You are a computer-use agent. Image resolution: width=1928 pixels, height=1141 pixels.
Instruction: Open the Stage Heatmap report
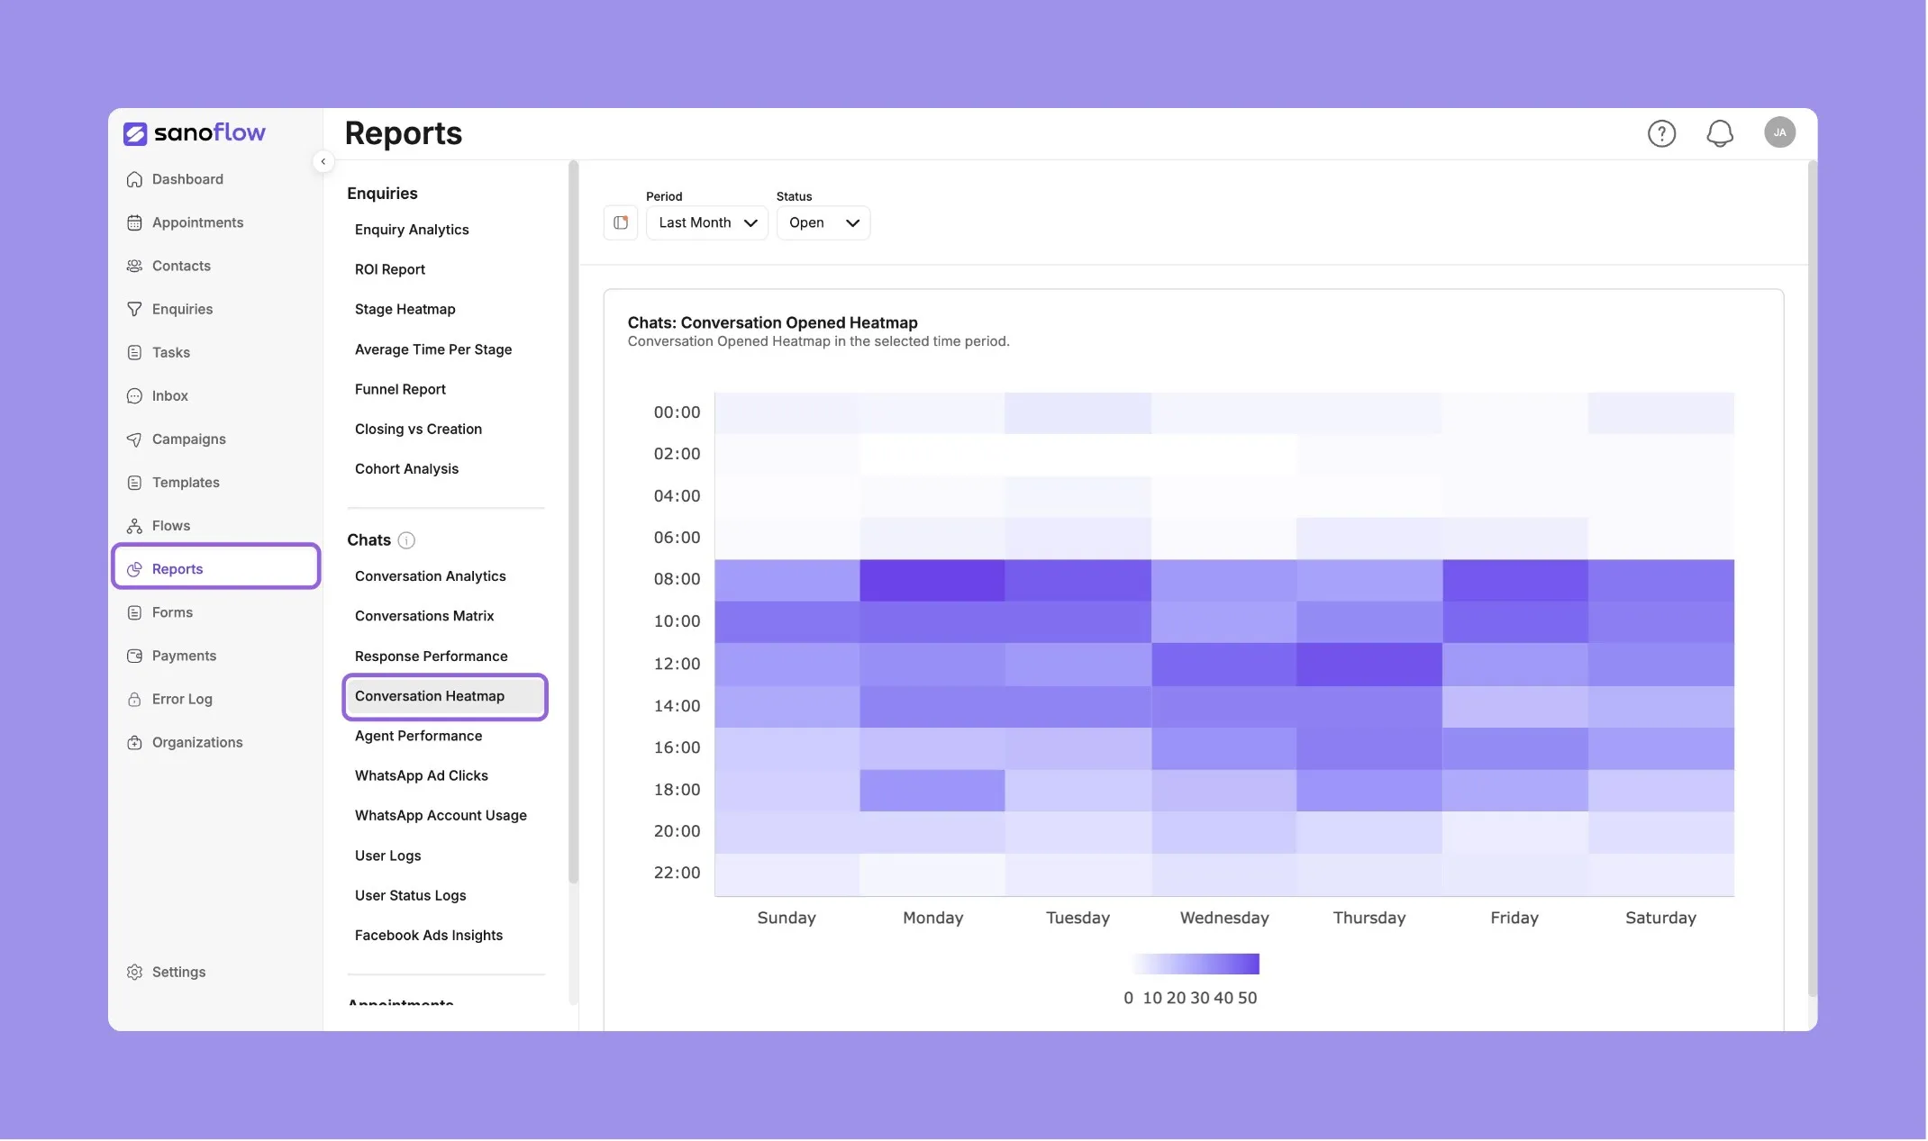click(x=405, y=309)
